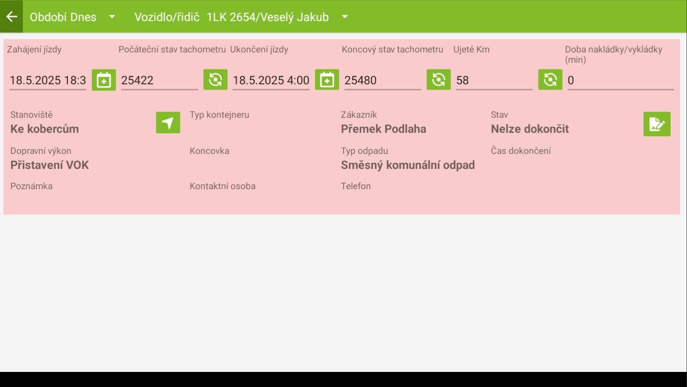The width and height of the screenshot is (687, 387).
Task: Select status text Nelze dokončit
Action: [x=530, y=129]
